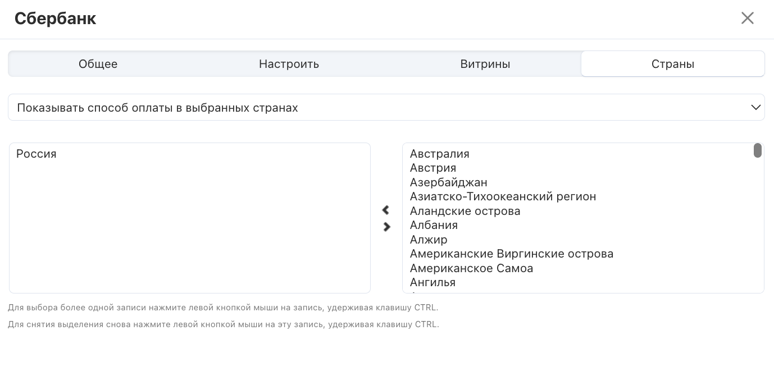Screen dimensions: 774x367
Task: Select the Страны tab
Action: [672, 64]
